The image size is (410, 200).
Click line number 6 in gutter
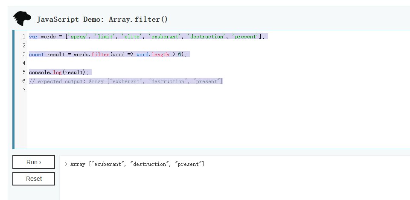24,81
